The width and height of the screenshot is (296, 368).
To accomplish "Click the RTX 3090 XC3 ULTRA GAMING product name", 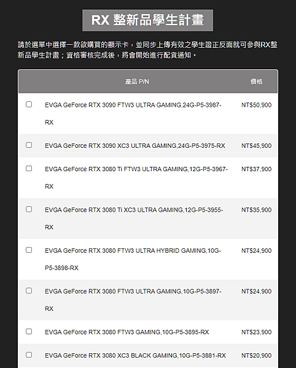I will pyautogui.click(x=135, y=146).
